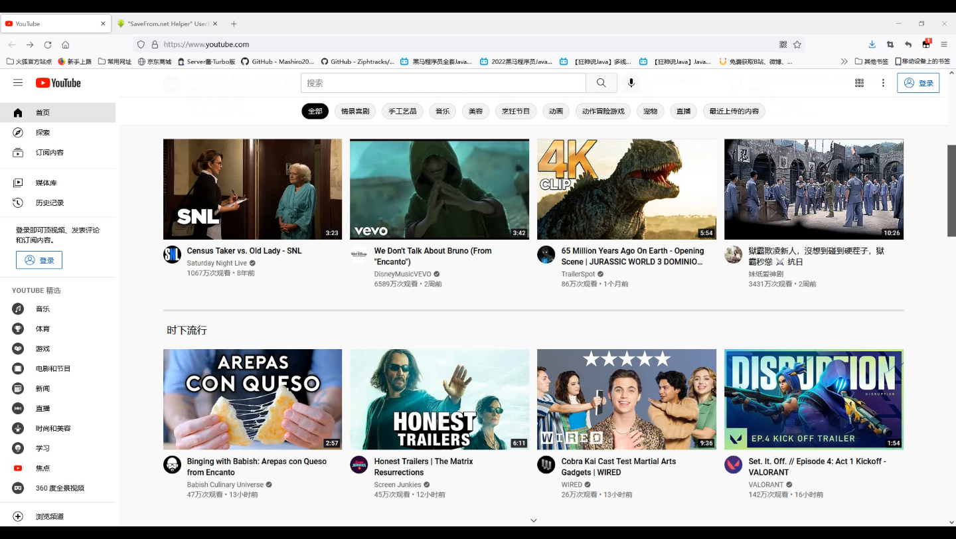Open 体育 under YouTube 精选

pyautogui.click(x=58, y=329)
